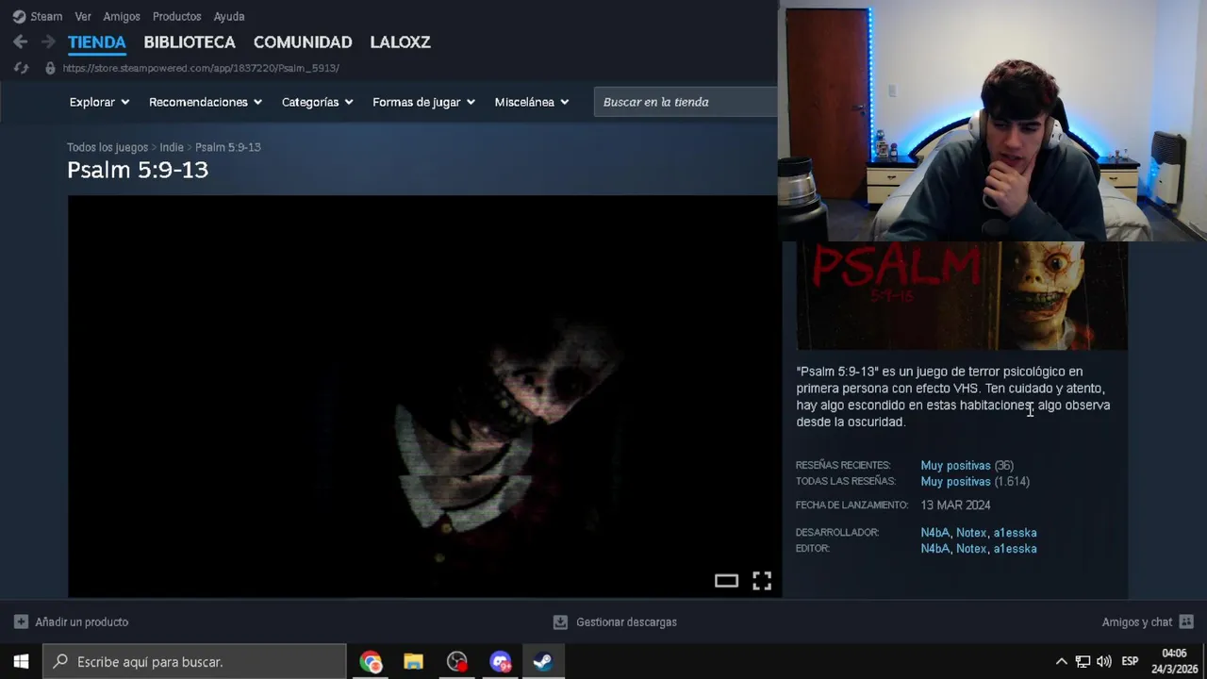This screenshot has width=1207, height=679.
Task: Open the first N4bA developer link
Action: [935, 533]
